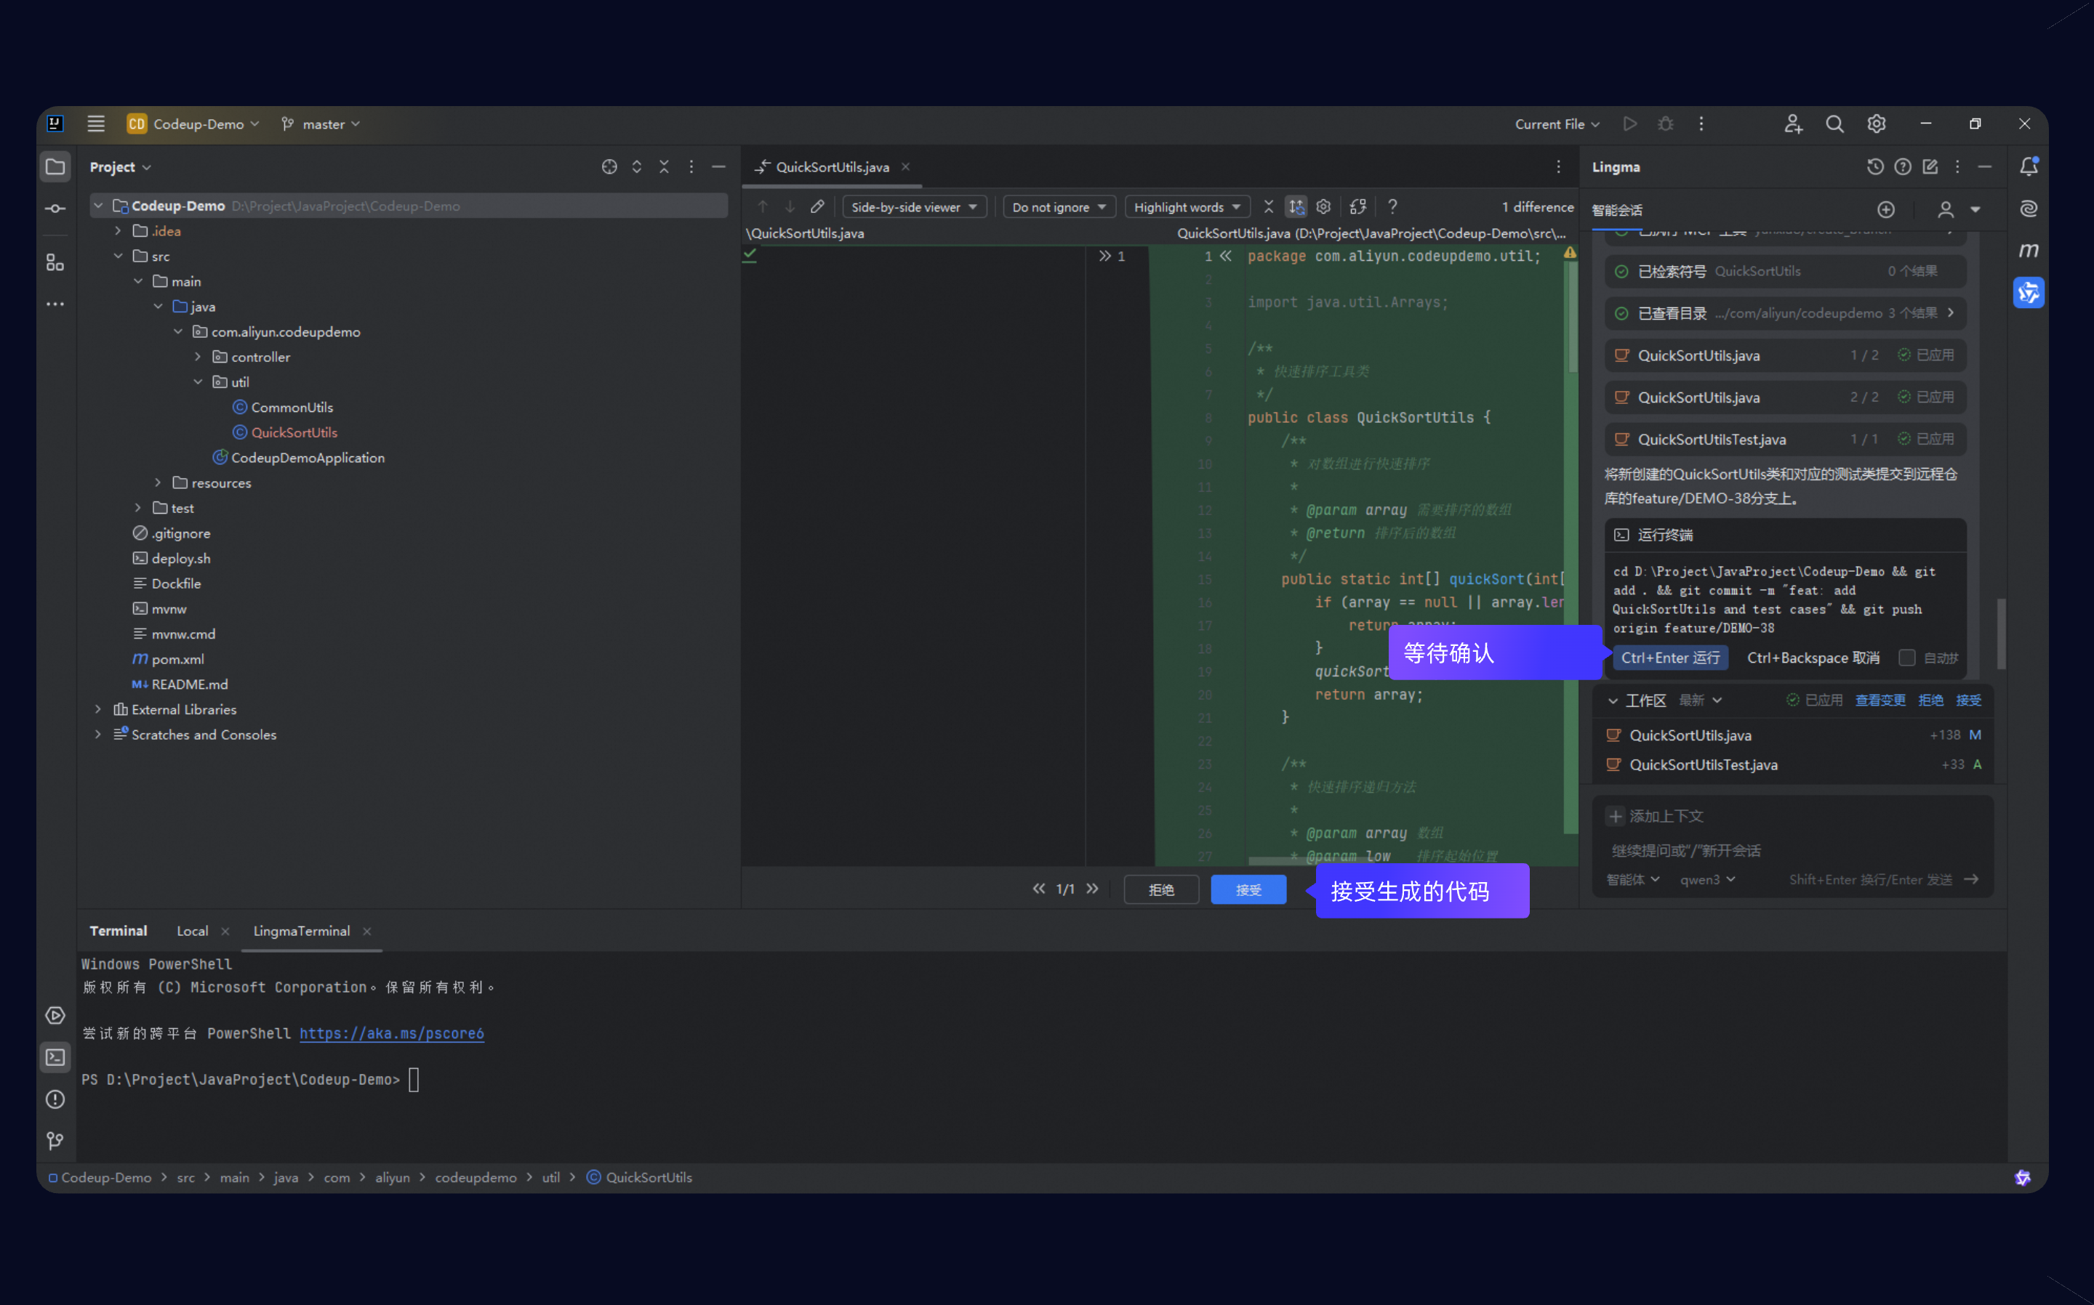2094x1305 pixels.
Task: Toggle collapse unchanged fragments in diff viewer
Action: pos(1269,207)
